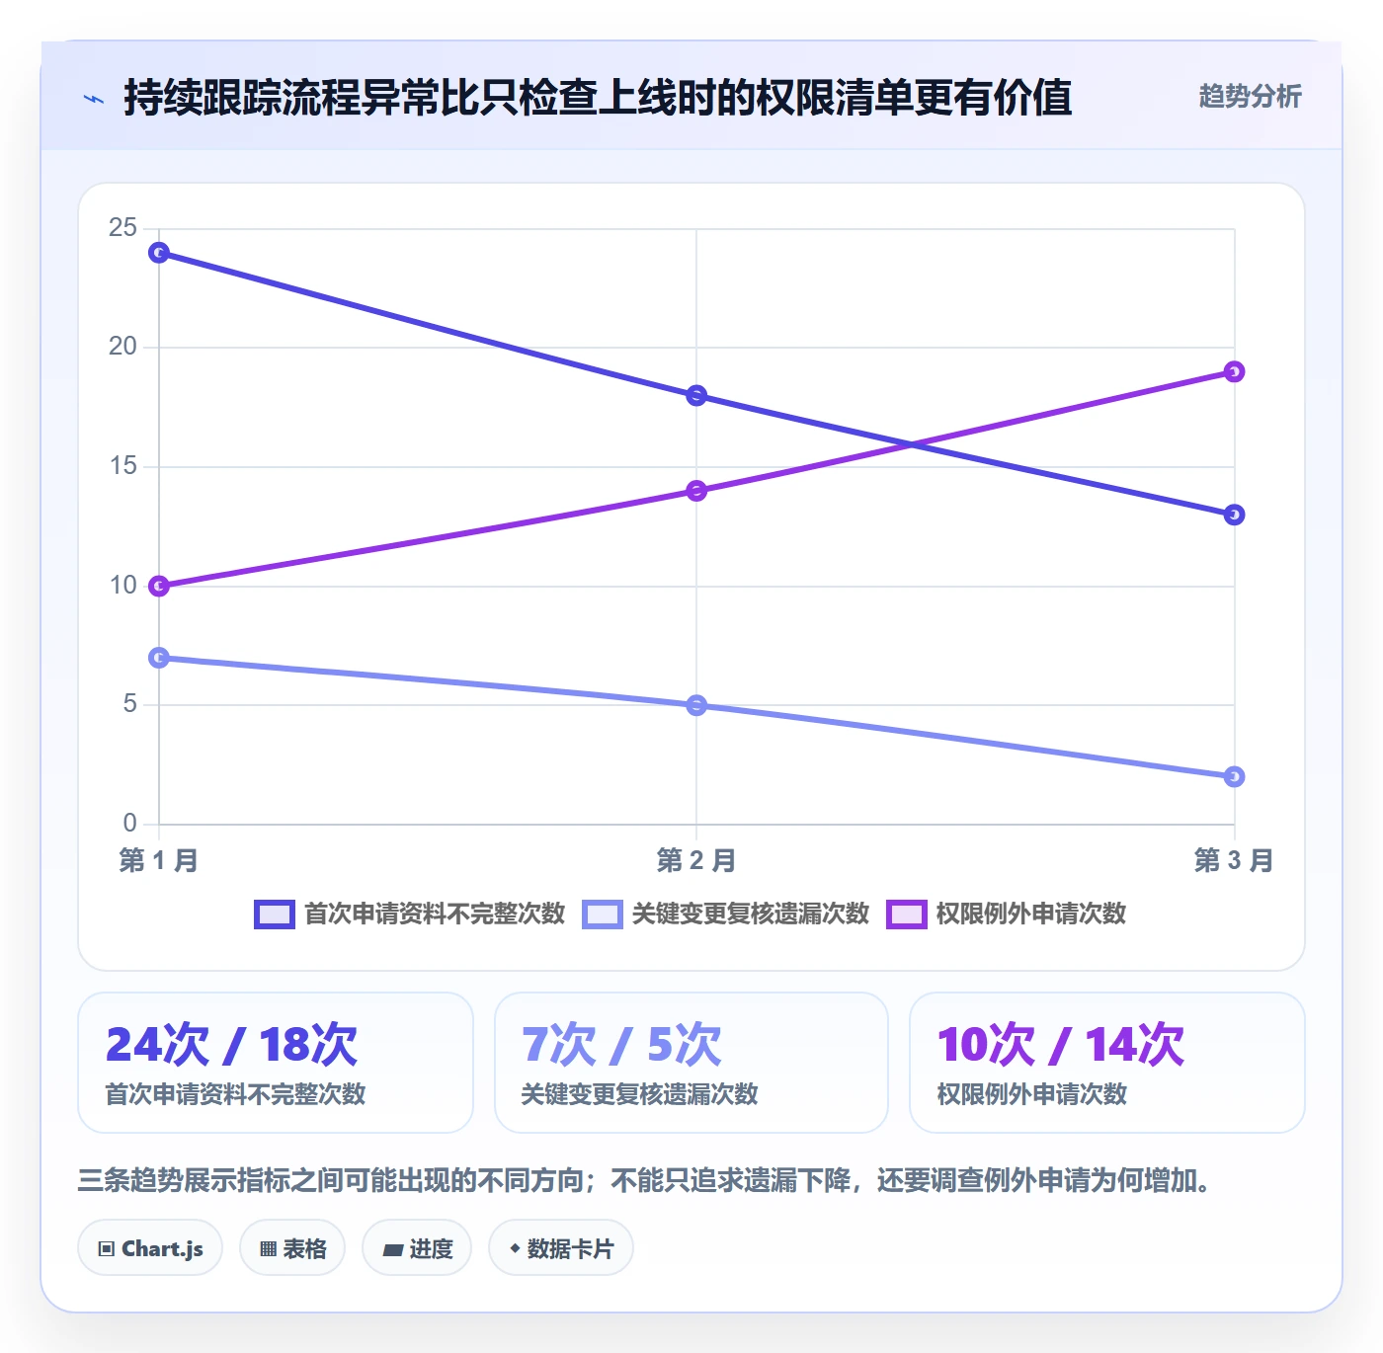Click the card caption 首次申请资料不完整次数
Screen dimensions: 1383x1353
(236, 1094)
